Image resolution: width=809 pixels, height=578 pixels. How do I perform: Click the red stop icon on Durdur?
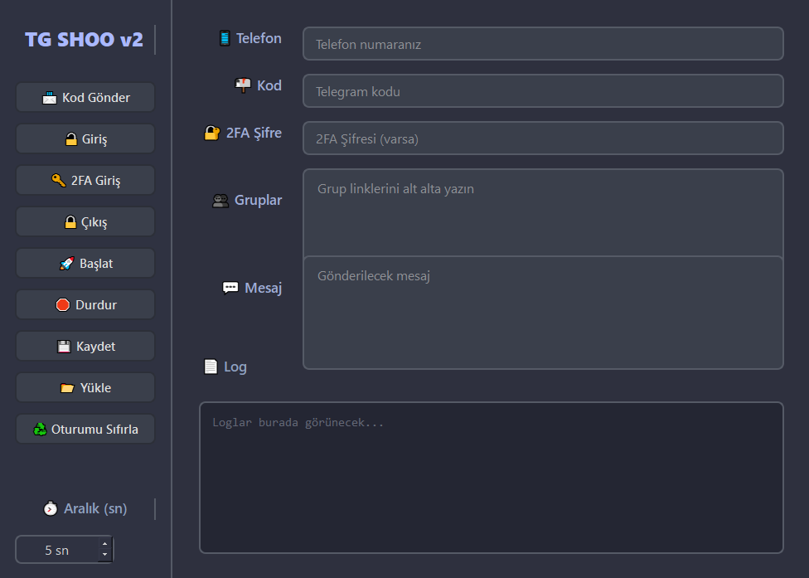62,305
